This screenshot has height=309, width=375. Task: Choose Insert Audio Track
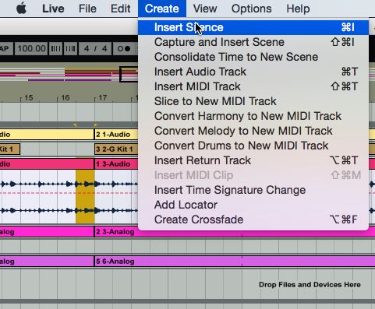pos(253,72)
